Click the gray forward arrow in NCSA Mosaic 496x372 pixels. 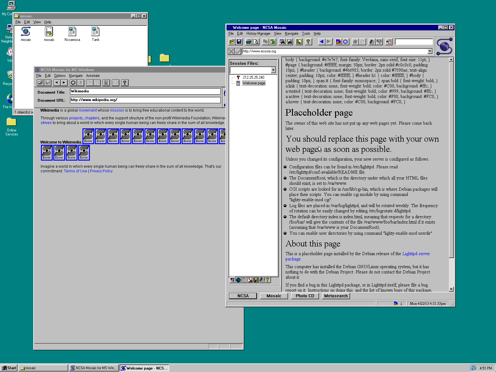[x=329, y=42]
